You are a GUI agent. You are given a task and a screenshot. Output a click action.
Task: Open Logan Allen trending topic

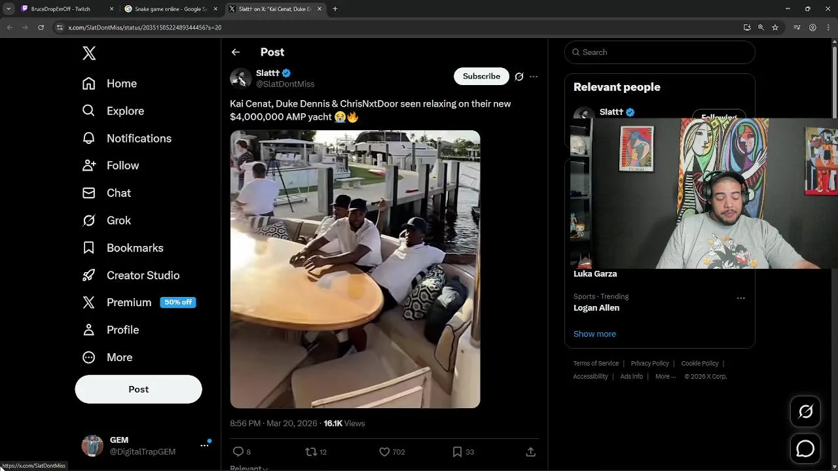point(596,308)
